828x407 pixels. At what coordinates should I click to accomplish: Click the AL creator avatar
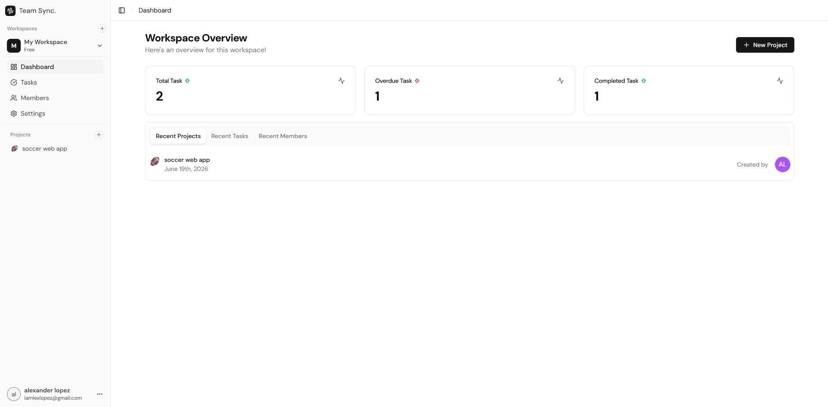coord(783,164)
